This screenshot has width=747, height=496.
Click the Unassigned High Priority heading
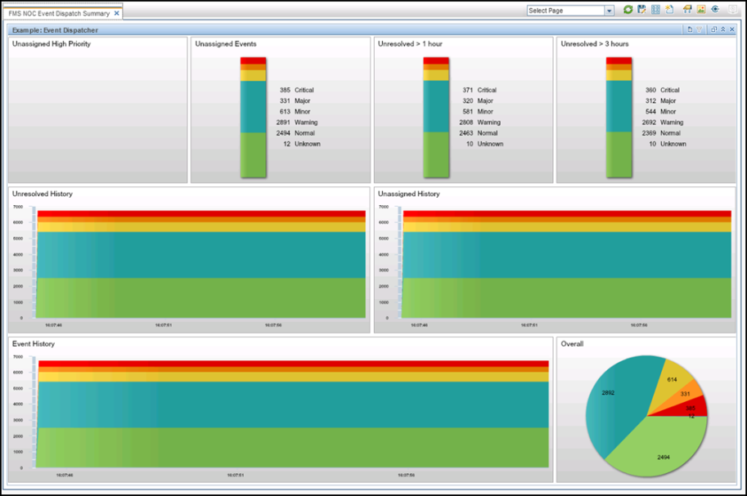pos(52,44)
